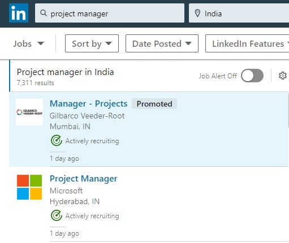This screenshot has width=289, height=243.
Task: Click the LinkedIn logo icon
Action: [19, 13]
